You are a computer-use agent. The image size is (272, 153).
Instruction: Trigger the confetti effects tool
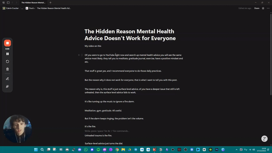click(7, 86)
